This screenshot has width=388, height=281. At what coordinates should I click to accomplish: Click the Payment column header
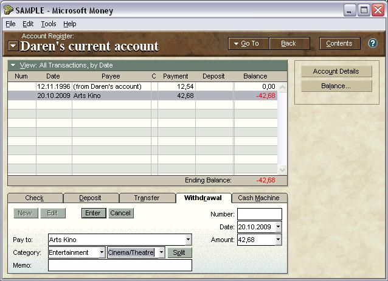point(175,76)
